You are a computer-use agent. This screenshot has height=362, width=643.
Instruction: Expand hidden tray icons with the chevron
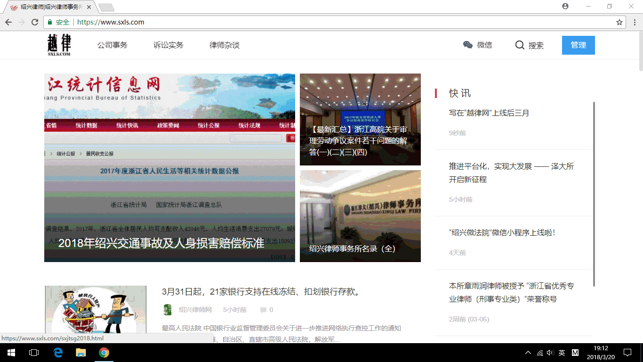528,352
